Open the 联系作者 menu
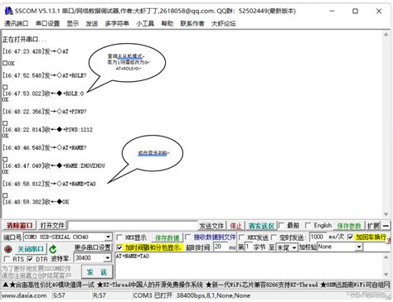Image resolution: width=393 pixels, height=302 pixels. point(192,23)
